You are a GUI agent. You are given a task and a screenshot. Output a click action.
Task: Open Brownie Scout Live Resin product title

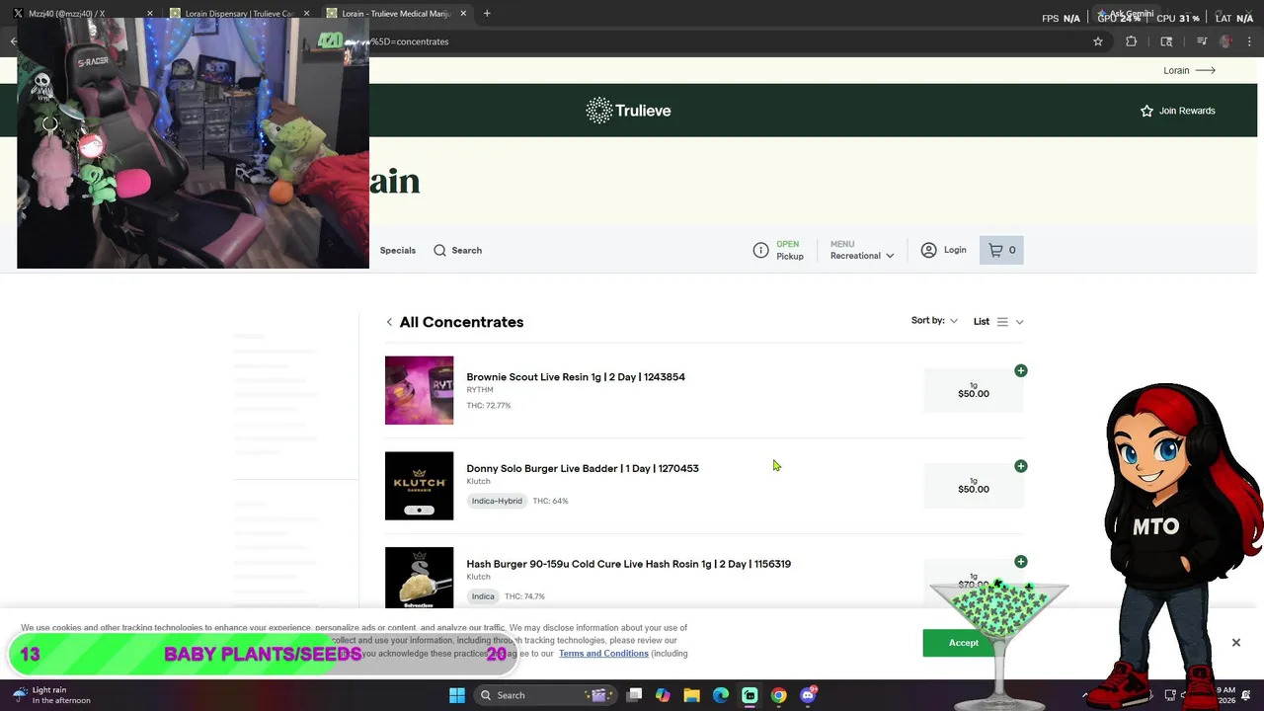point(576,377)
